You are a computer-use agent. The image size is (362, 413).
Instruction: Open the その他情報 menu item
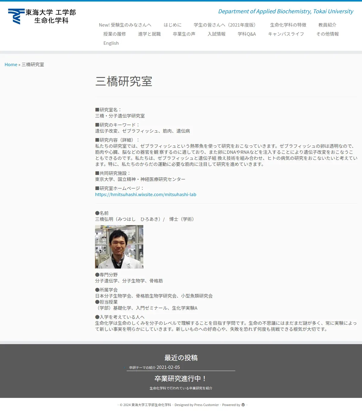coord(327,34)
